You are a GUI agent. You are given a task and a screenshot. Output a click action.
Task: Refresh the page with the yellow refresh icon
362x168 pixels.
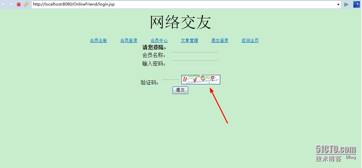click(x=26, y=4)
